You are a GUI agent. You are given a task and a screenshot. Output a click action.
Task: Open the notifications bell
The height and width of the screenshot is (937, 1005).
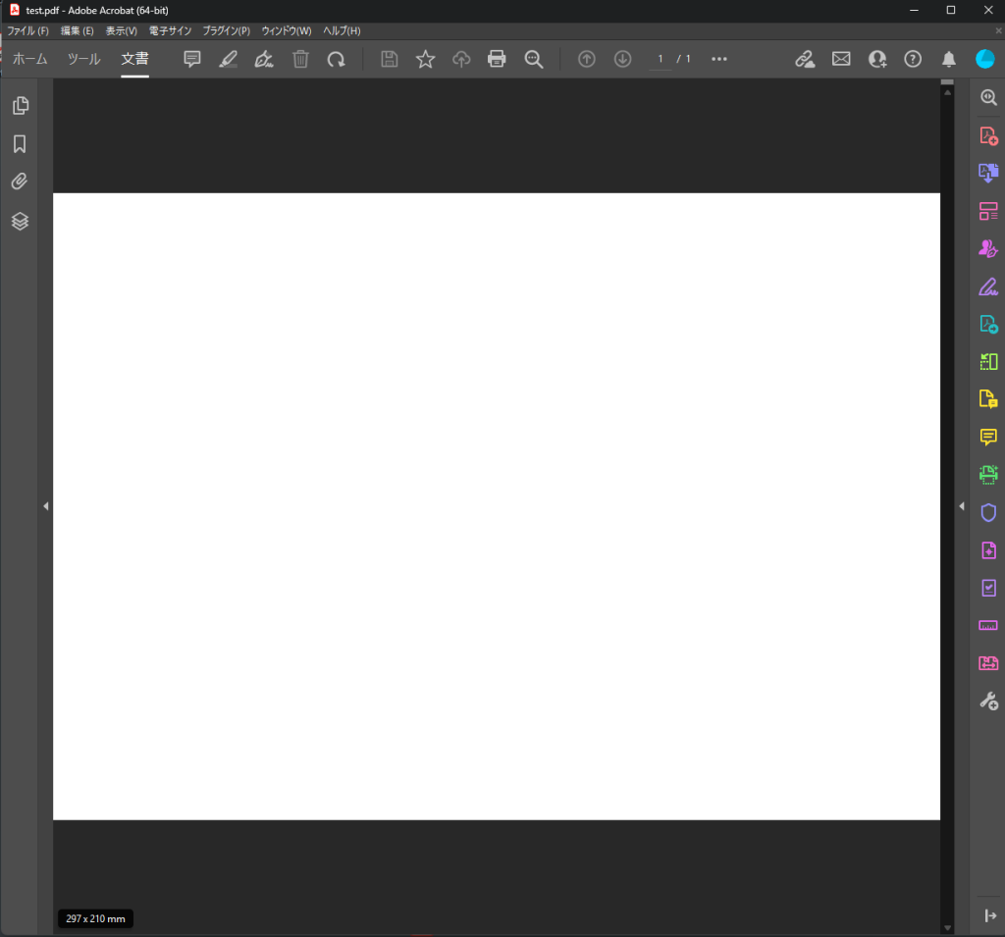click(948, 60)
